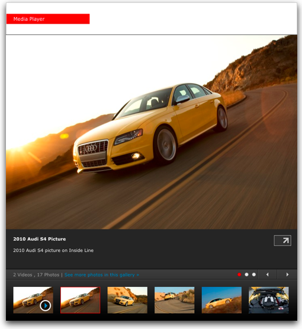The image size is (302, 329).
Task: Select the first red pagination dot
Action: coord(239,274)
